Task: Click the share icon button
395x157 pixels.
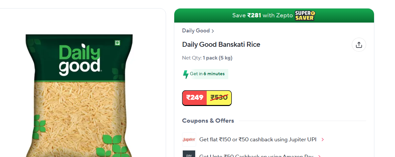Action: (x=359, y=45)
